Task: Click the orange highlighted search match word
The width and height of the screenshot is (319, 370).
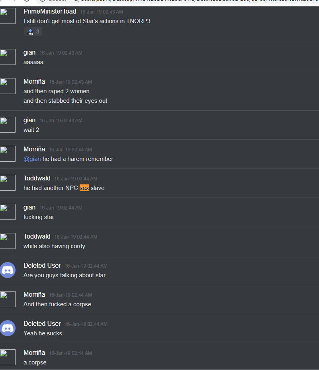Action: pos(84,188)
